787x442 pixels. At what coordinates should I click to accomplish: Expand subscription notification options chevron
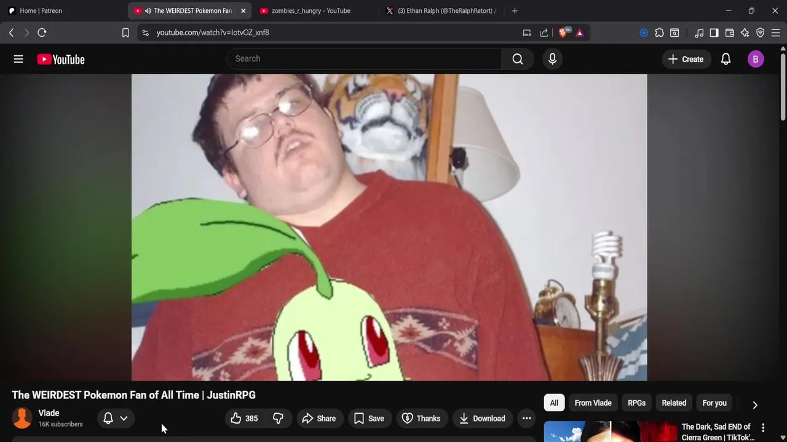124,419
